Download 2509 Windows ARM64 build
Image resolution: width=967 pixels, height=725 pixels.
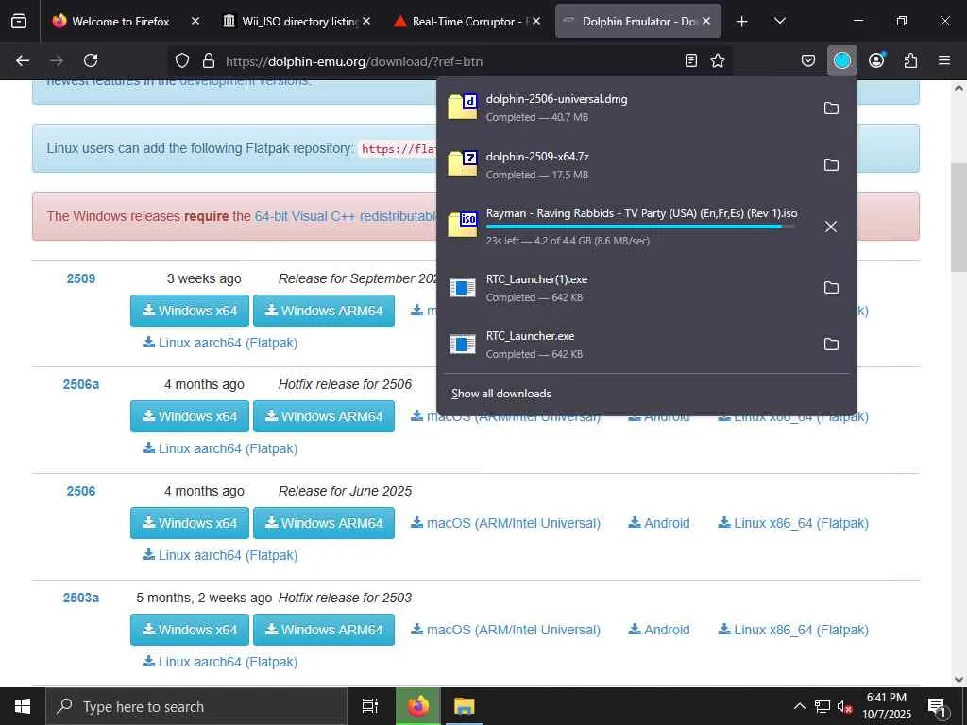pos(324,311)
